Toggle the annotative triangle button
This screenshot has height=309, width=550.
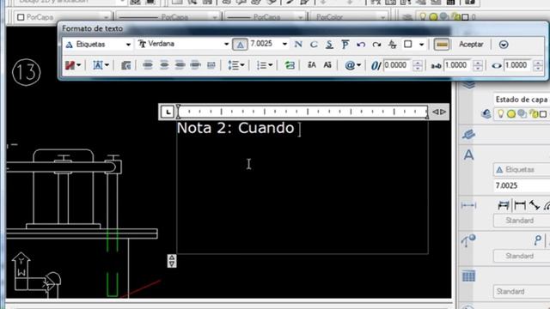(x=240, y=45)
